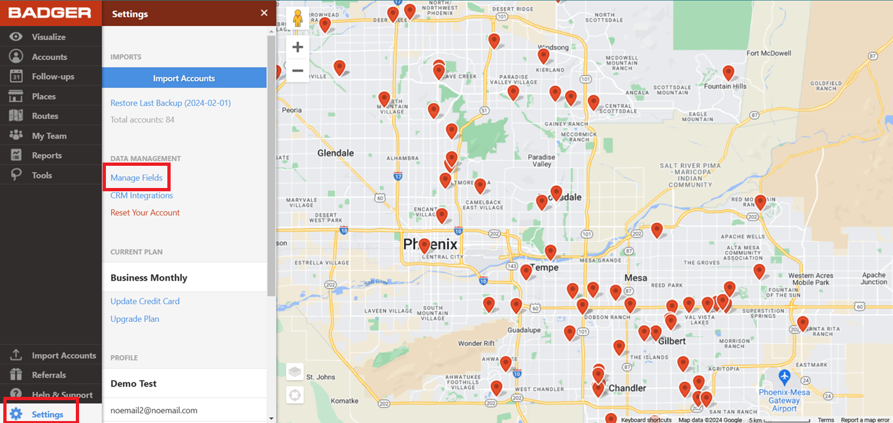Click the Demo Test profile name
The height and width of the screenshot is (423, 893).
[x=133, y=383]
